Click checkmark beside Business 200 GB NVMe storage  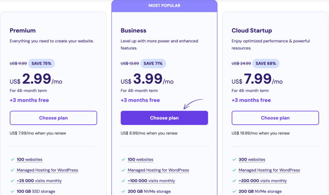[123, 191]
